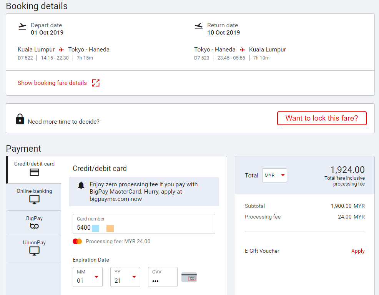Switch to the Online banking tab
Image resolution: width=379 pixels, height=295 pixels.
(x=34, y=196)
